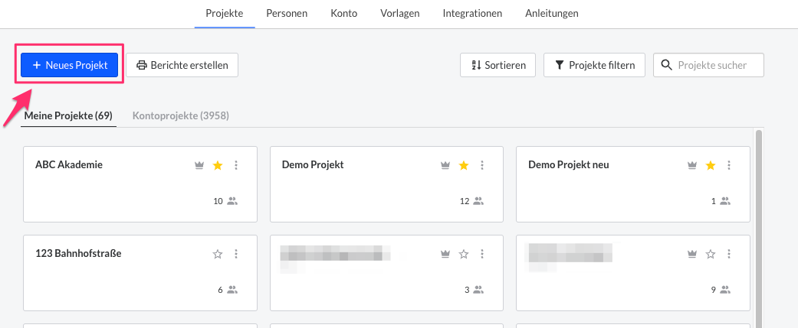Star the 123 Bahnhofstraße project
Screen dimensions: 798x328
[218, 254]
